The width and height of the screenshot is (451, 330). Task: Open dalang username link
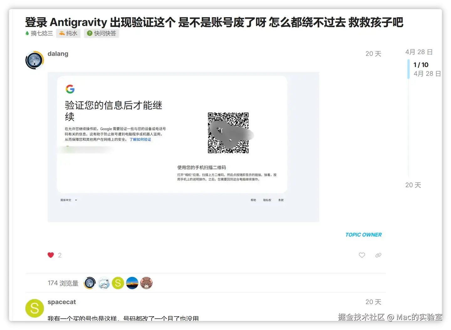[x=58, y=54]
